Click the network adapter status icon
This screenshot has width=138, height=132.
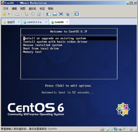point(115,129)
